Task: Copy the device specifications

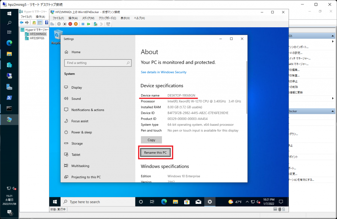Action: click(151, 140)
